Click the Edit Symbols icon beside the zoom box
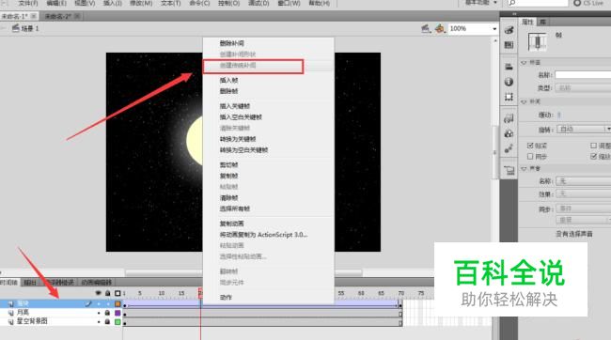 [440, 28]
